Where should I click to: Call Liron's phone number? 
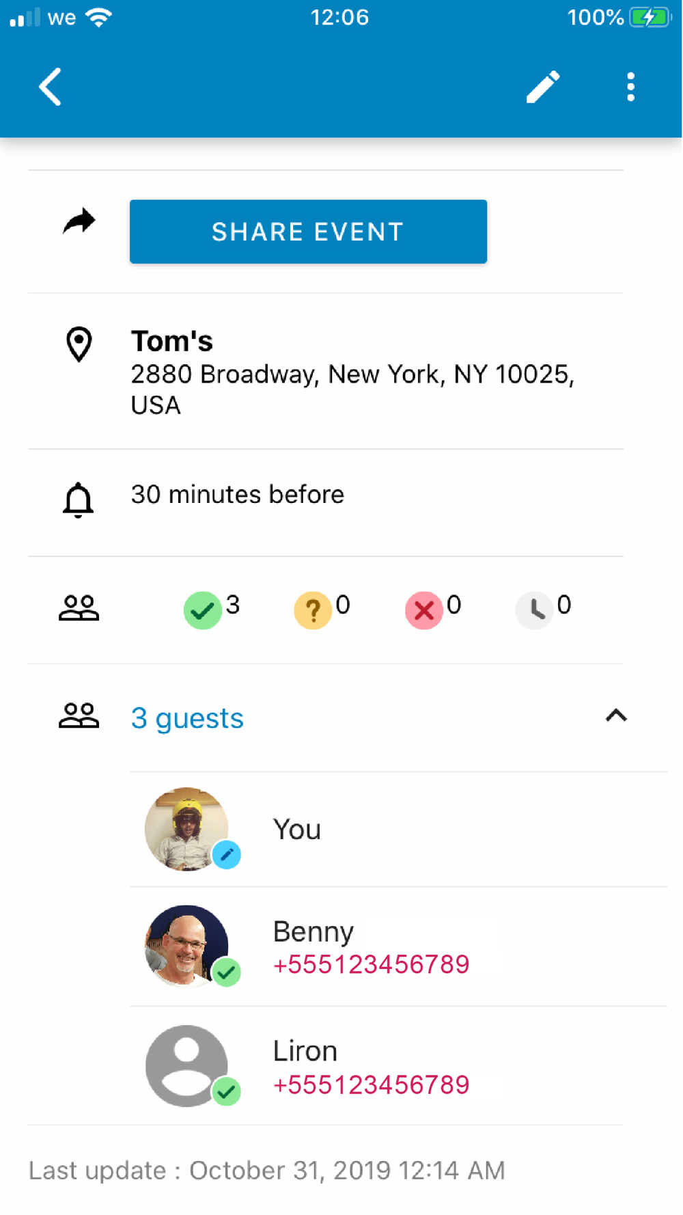(371, 1084)
